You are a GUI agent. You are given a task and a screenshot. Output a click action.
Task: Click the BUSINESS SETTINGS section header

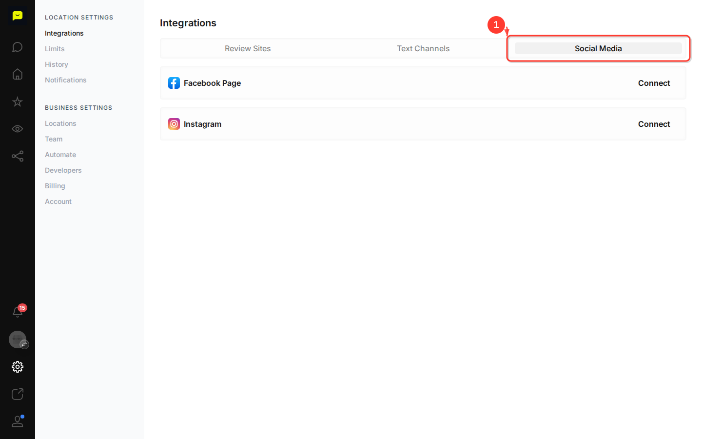[x=78, y=108]
